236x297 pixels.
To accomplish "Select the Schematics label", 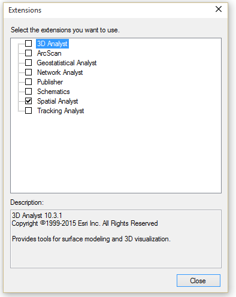I will pyautogui.click(x=53, y=92).
